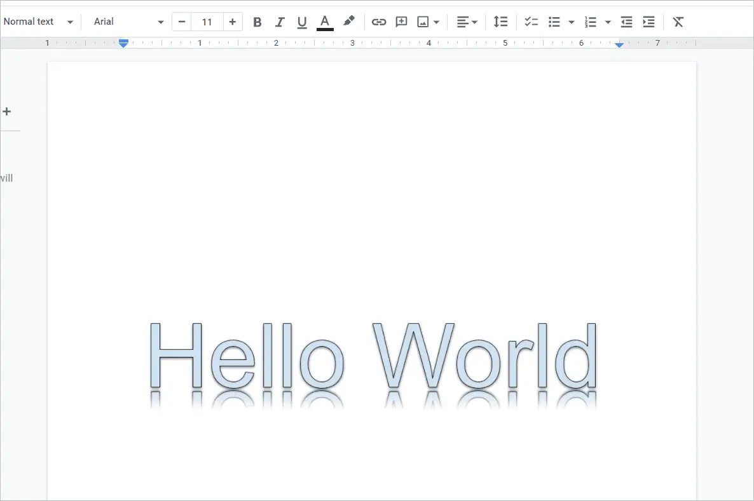Decrease the paragraph indent
The width and height of the screenshot is (754, 501).
(x=626, y=22)
